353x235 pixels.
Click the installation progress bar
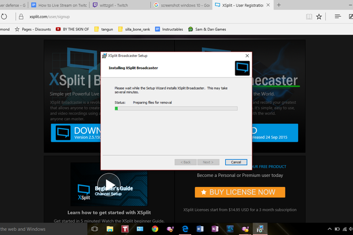click(176, 108)
